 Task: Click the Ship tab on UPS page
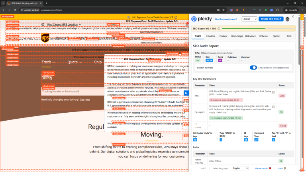[98, 62]
